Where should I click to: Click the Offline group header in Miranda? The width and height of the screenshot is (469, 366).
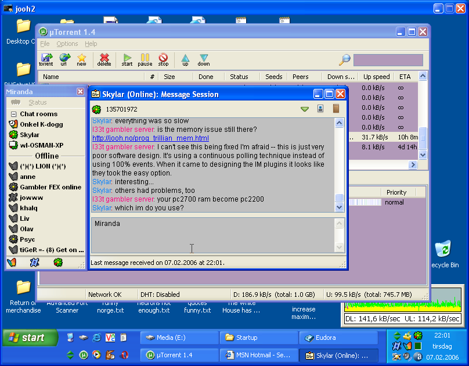point(46,156)
